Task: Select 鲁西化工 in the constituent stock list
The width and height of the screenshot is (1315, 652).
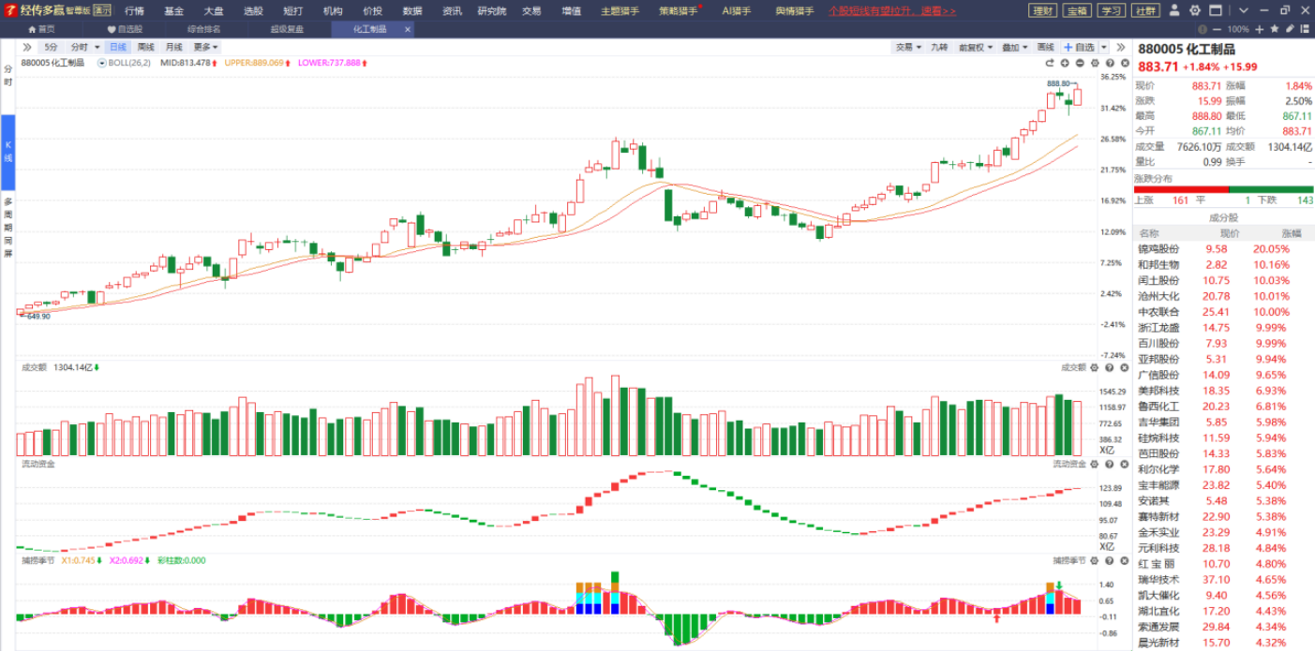Action: click(1158, 407)
